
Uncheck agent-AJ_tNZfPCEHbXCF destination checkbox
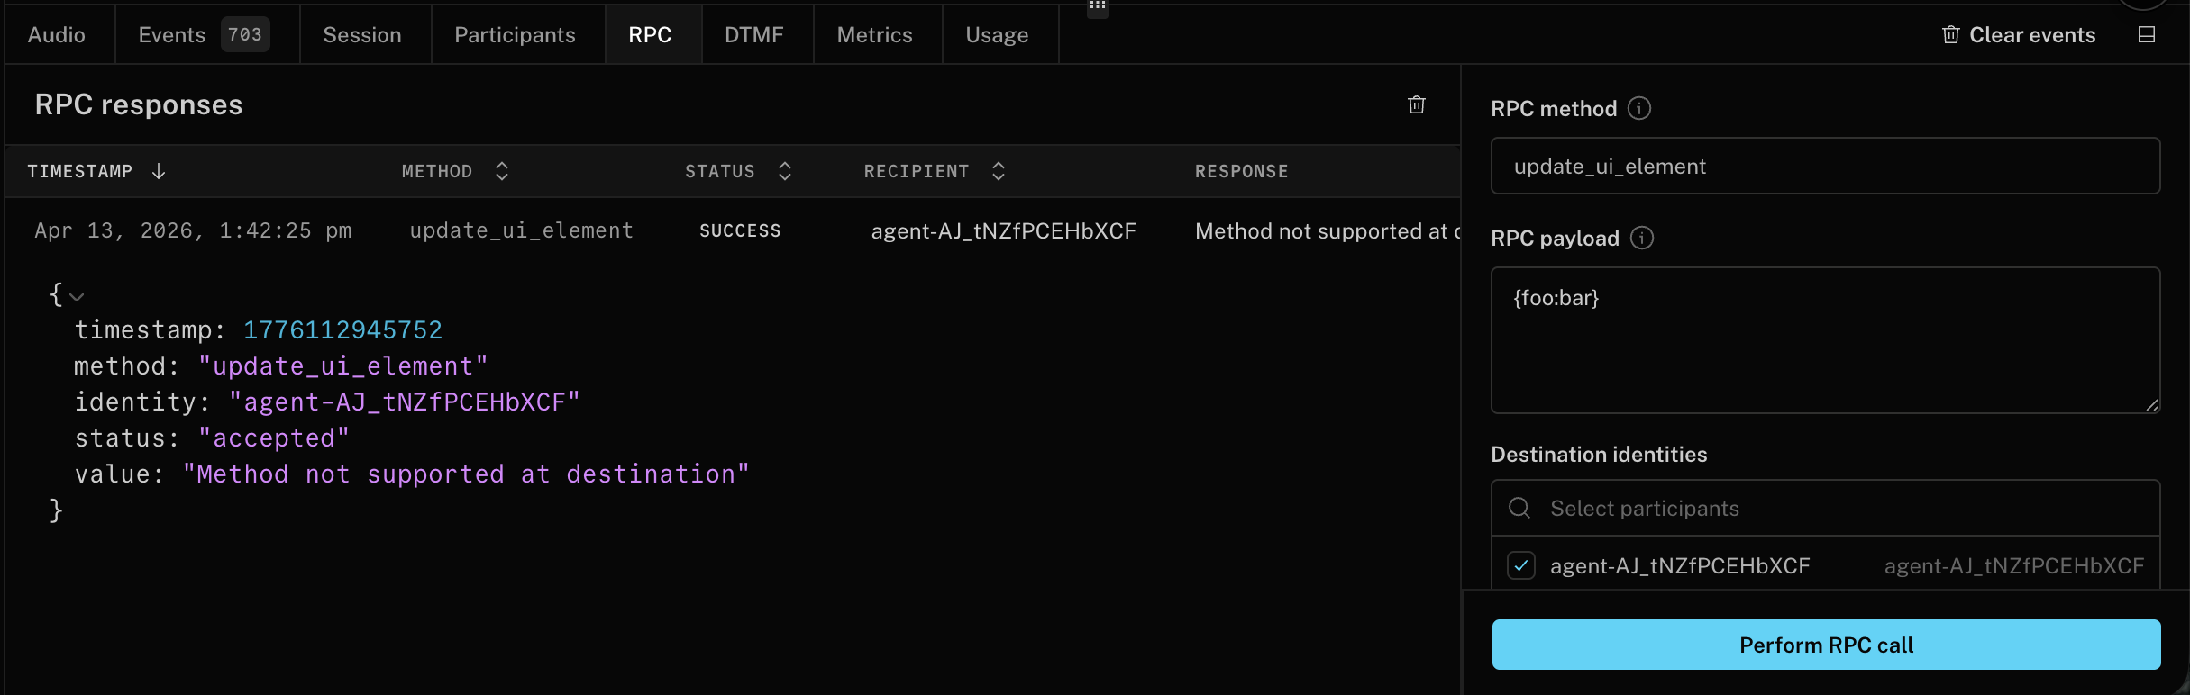[1521, 566]
